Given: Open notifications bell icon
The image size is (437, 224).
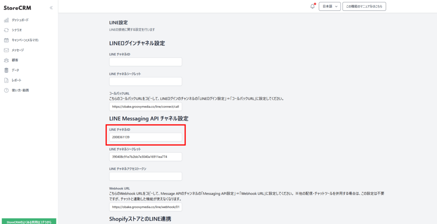Looking at the screenshot, I should pos(312,6).
